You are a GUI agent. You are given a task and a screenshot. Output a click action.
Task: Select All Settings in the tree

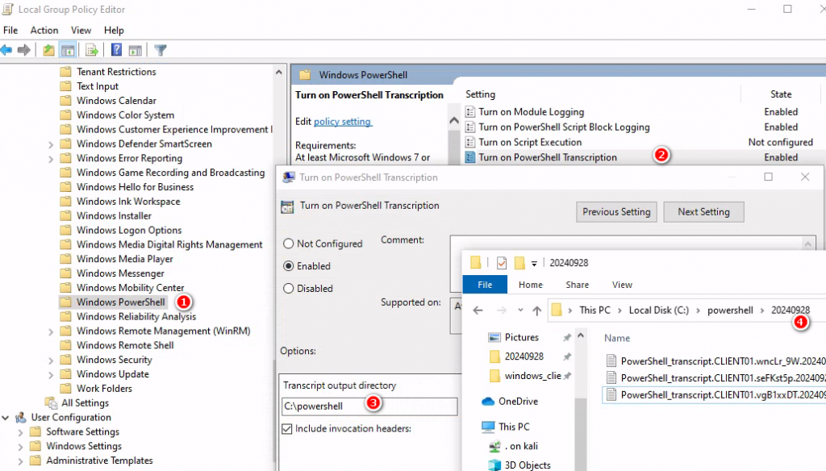coord(78,403)
